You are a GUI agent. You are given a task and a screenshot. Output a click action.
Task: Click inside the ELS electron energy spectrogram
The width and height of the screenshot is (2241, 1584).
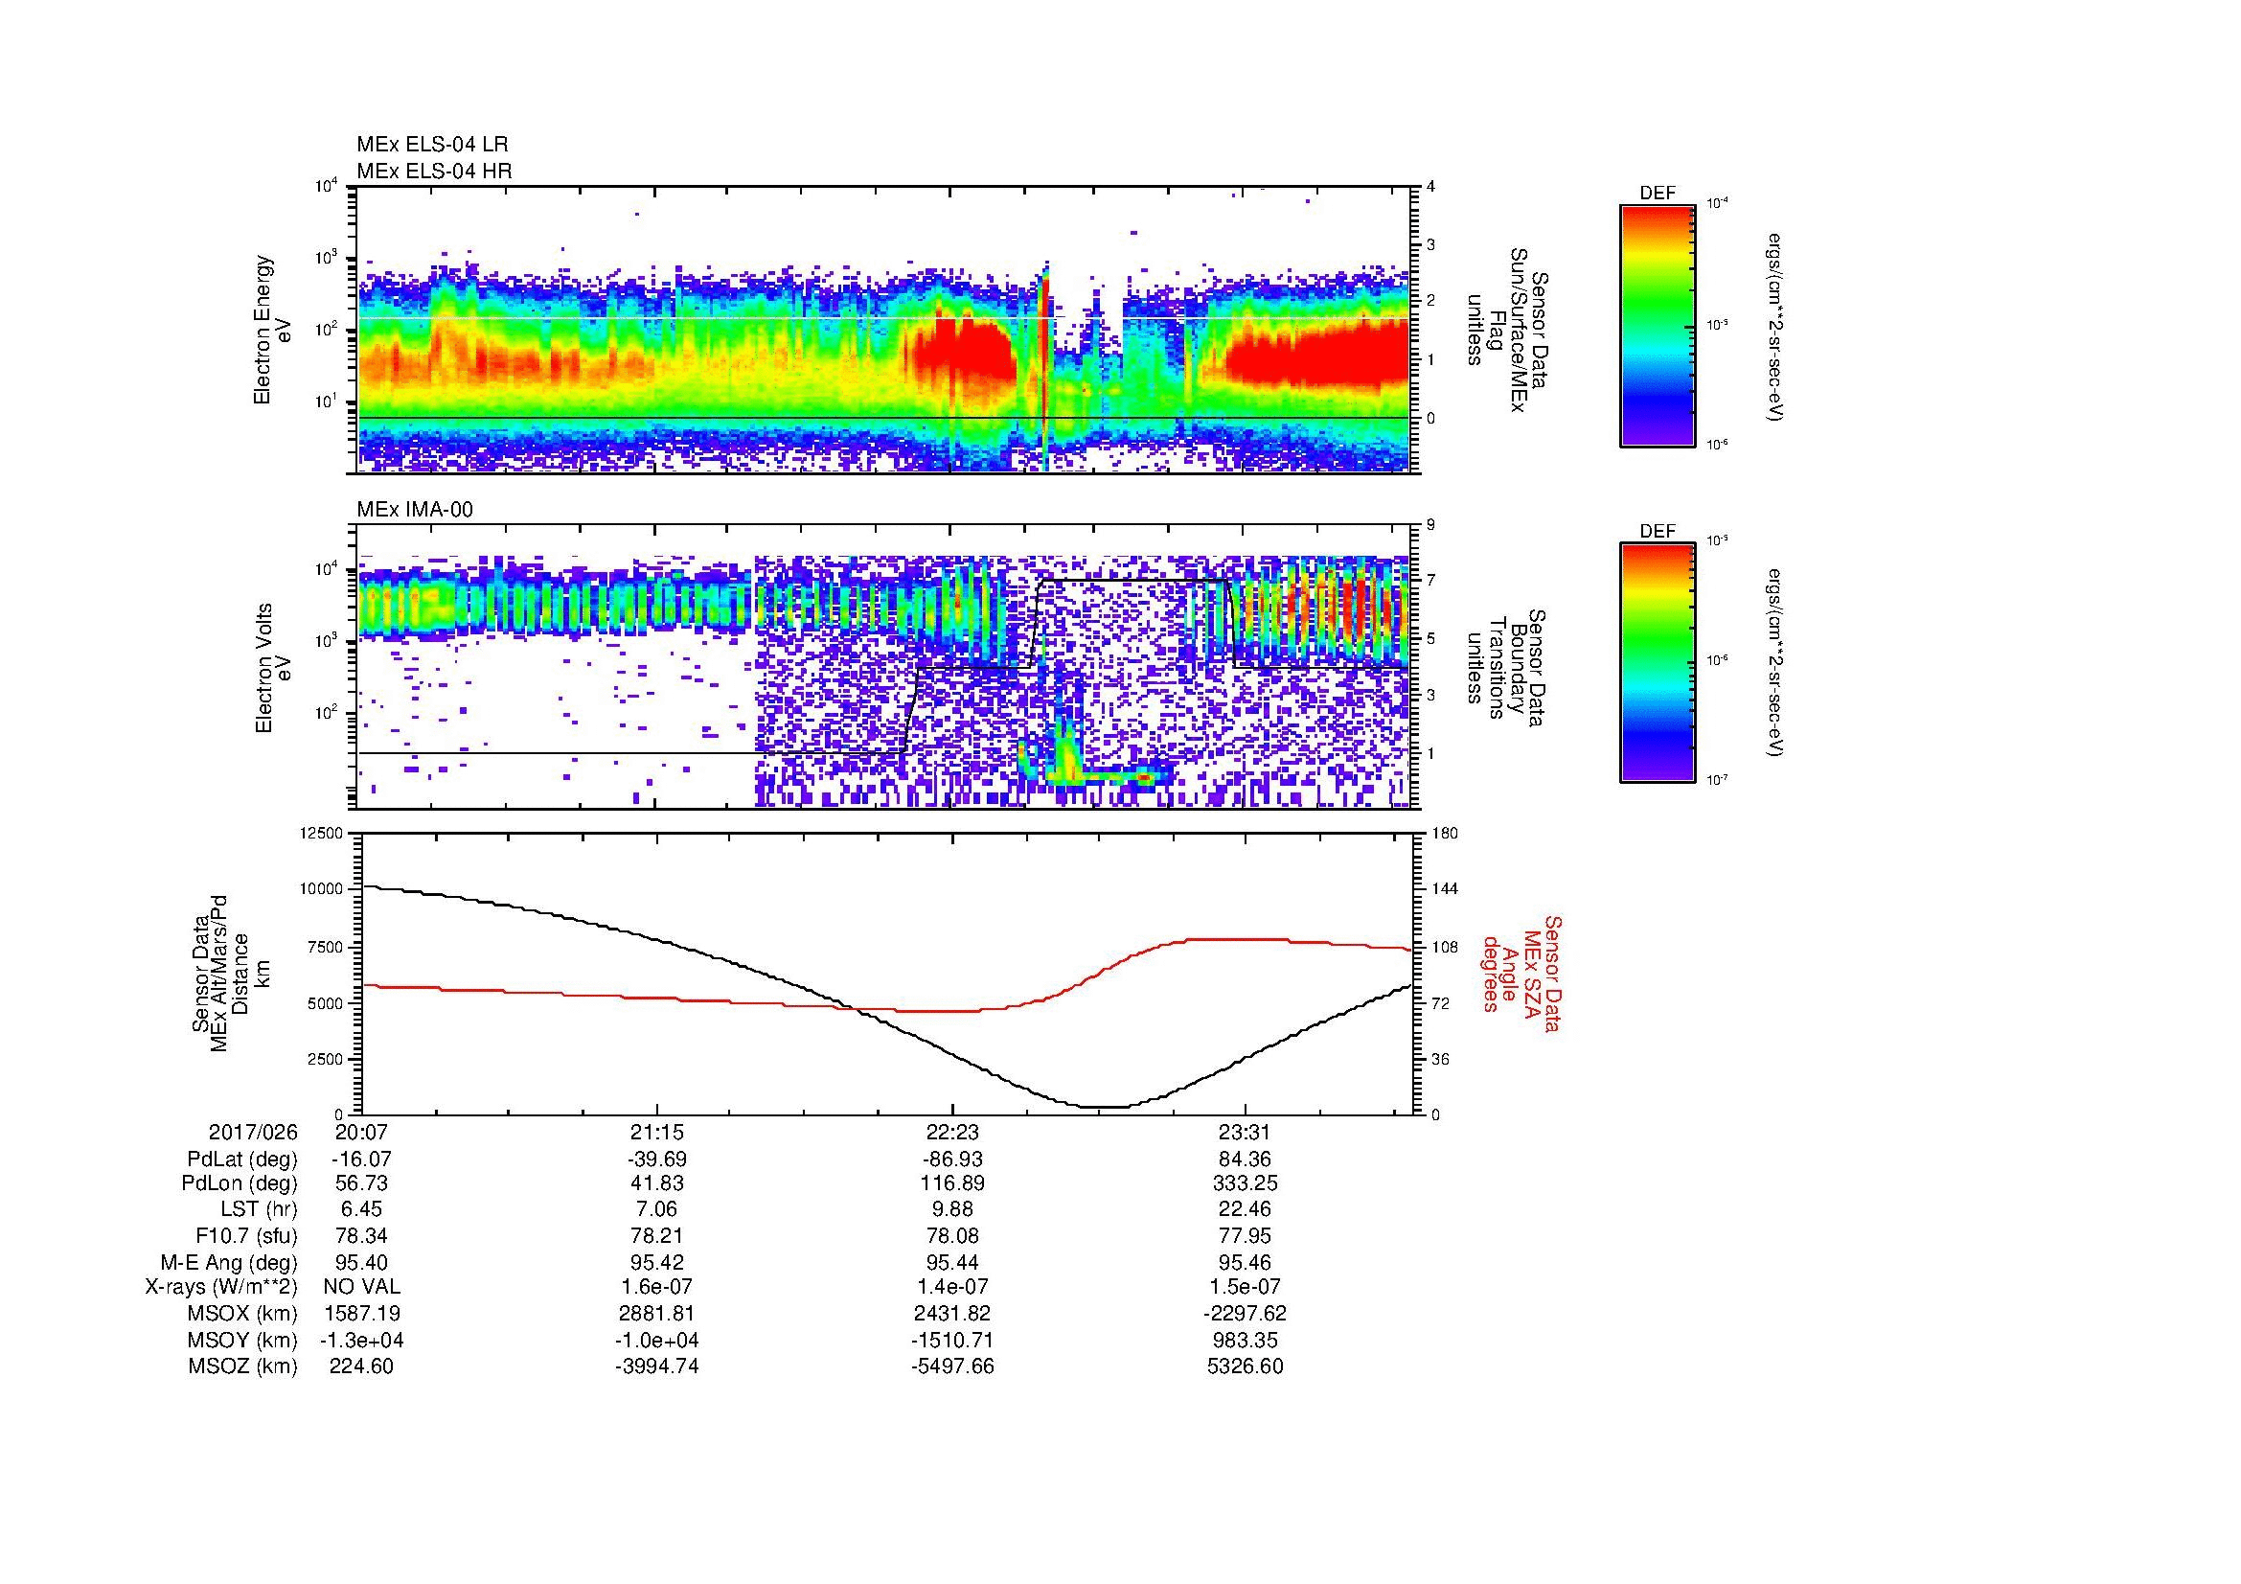[x=885, y=330]
